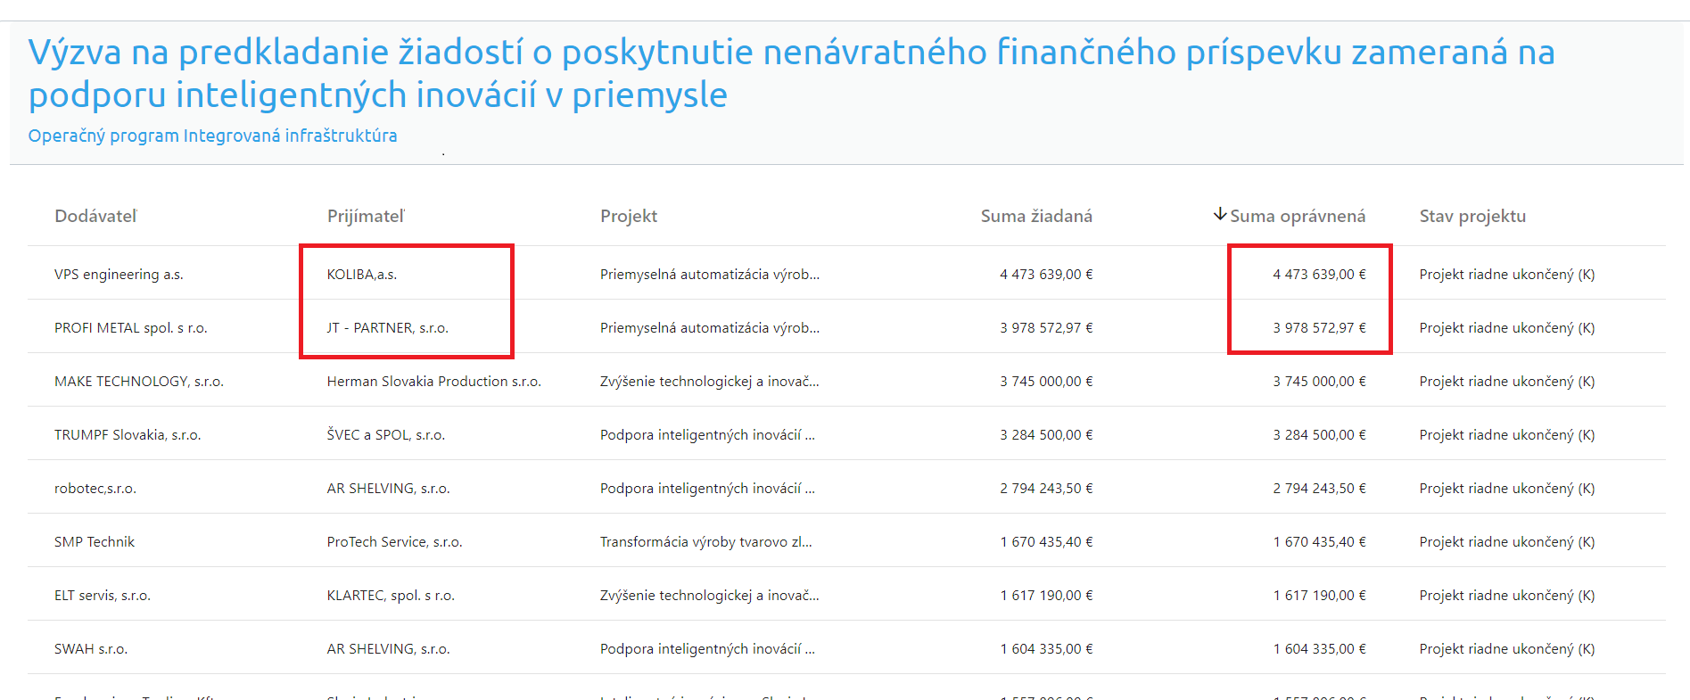This screenshot has height=700, width=1690.
Task: Select VPS engineering a.s. supplier
Action: [119, 275]
